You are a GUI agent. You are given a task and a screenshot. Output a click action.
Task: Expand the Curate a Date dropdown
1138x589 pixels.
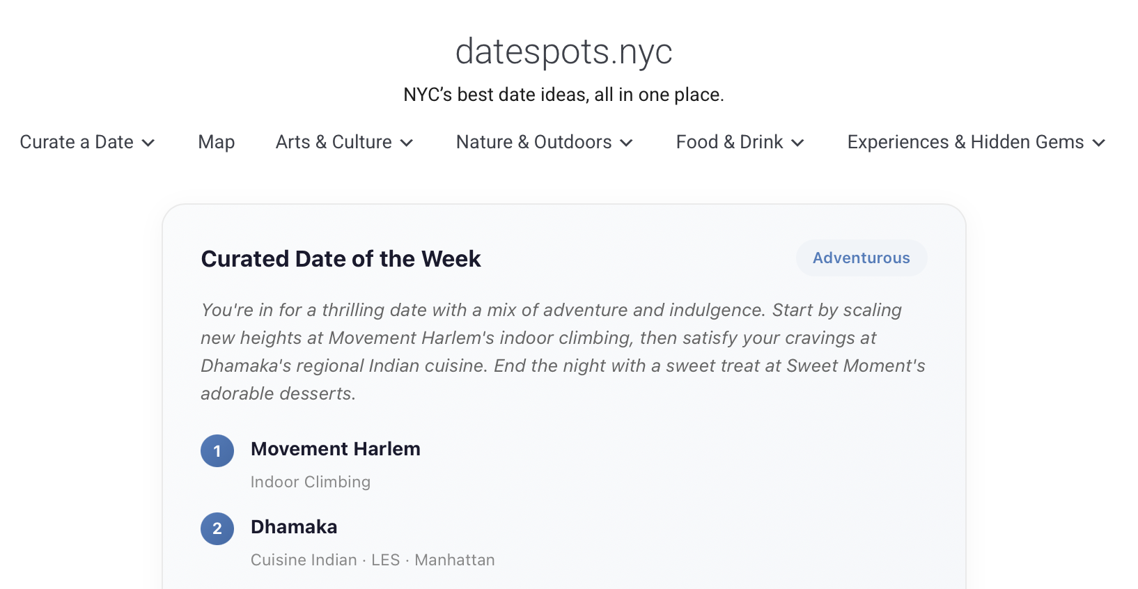[x=77, y=142]
